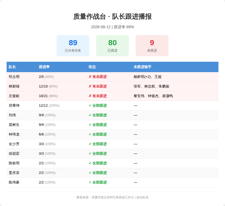Click the title 质量作战台 · 队长跟进播报
This screenshot has width=225, height=206.
[x=112, y=16]
